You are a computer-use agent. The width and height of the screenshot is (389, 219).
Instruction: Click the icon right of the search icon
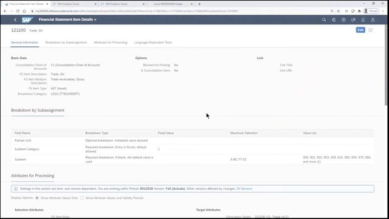click(x=334, y=19)
